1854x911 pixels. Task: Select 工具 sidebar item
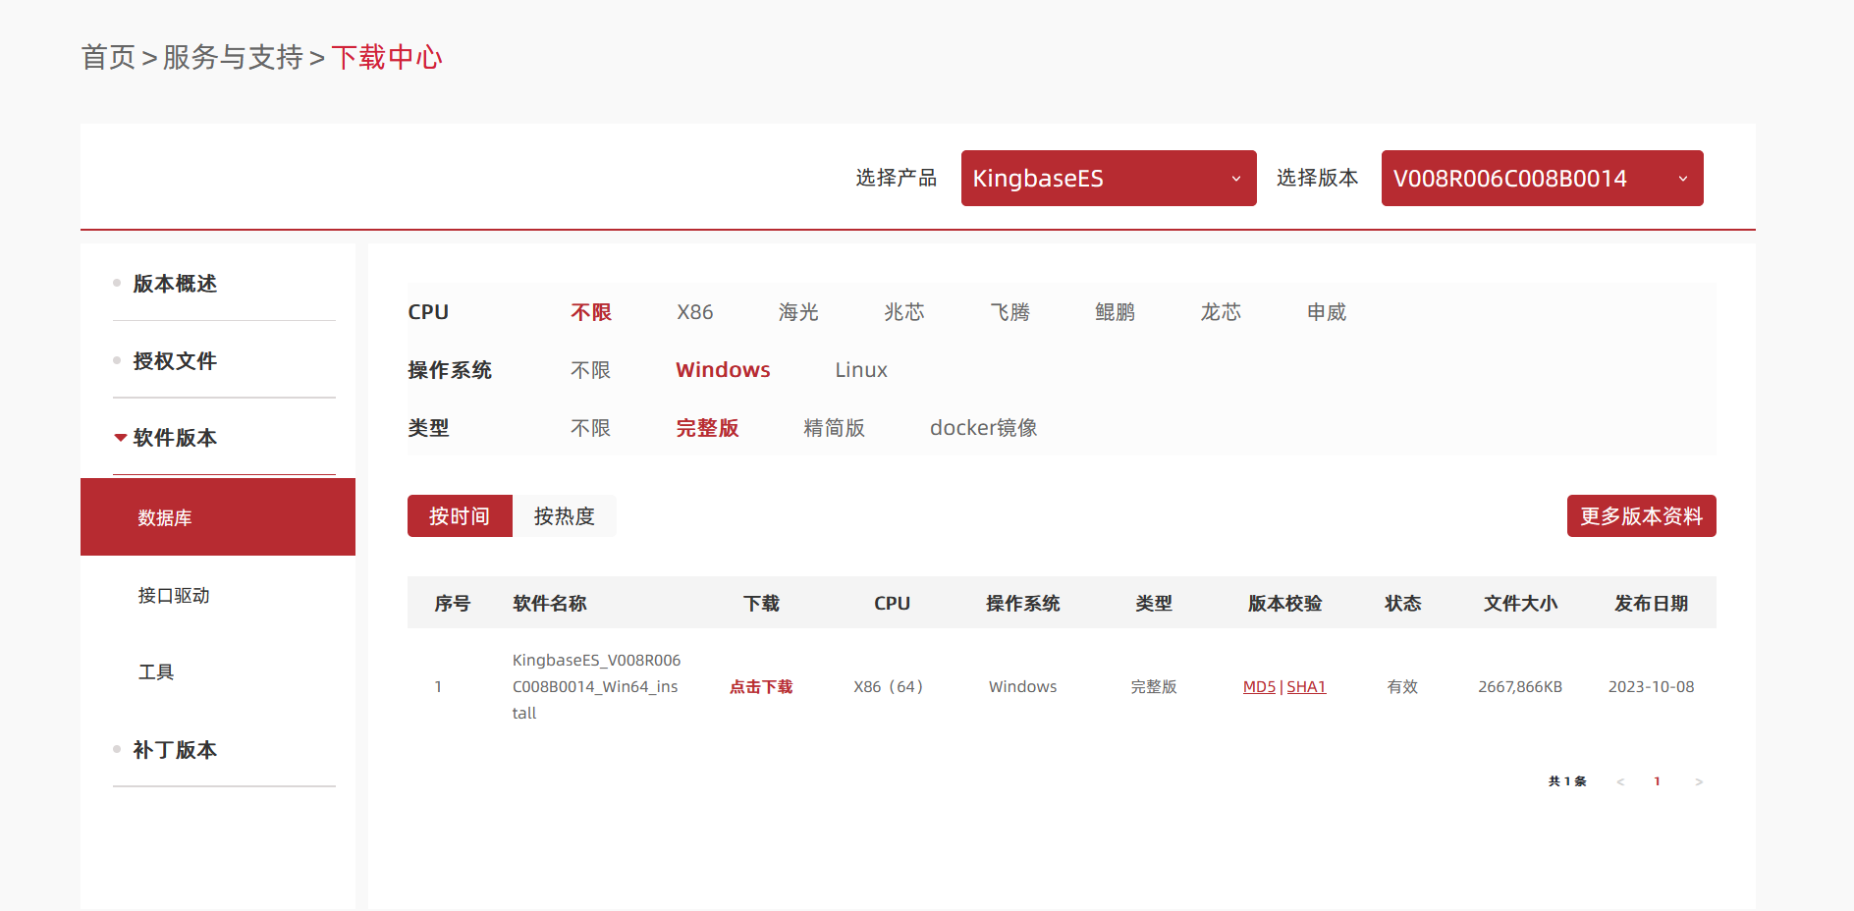coord(156,672)
